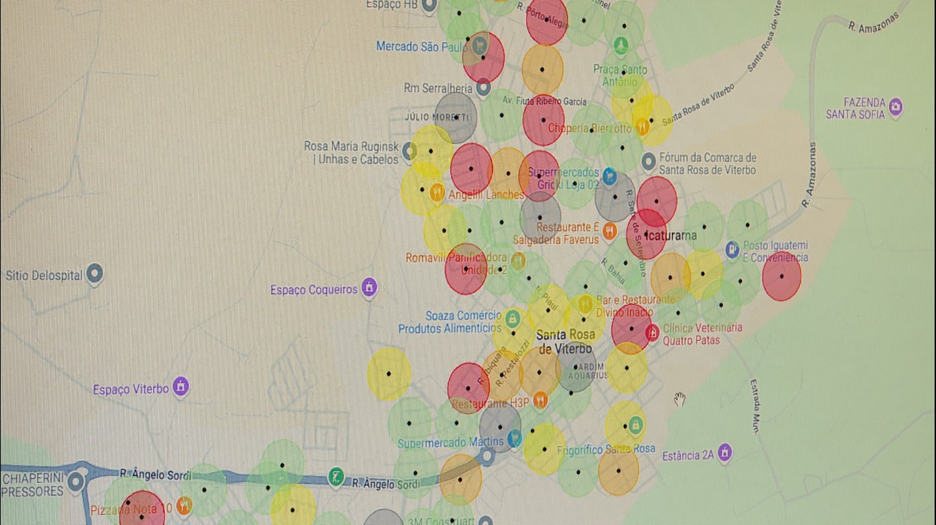Viewport: 936px width, 525px height.
Task: Click the orange circle below Mercado São Paulo level
Action: [x=543, y=69]
